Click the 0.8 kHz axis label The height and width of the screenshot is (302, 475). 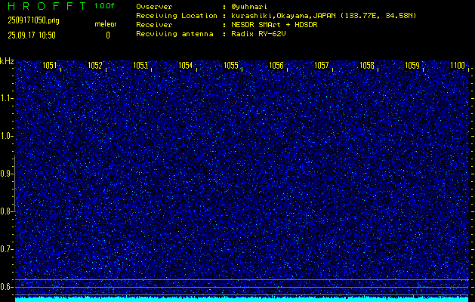(5, 211)
